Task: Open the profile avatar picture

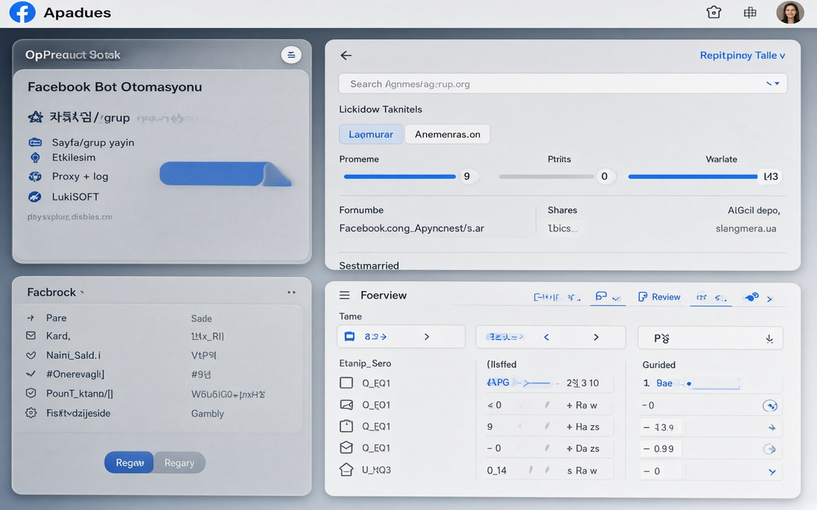Action: coord(790,12)
